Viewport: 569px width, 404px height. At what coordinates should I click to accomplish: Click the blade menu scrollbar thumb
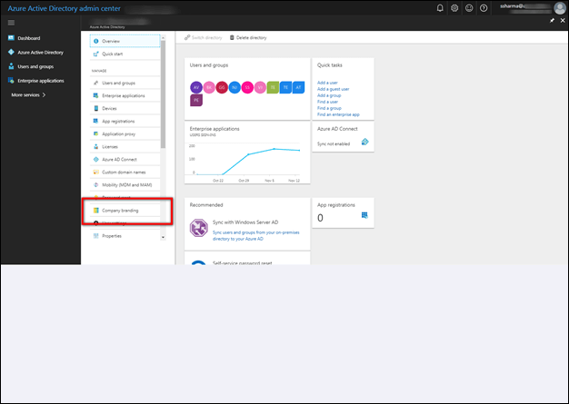point(163,94)
